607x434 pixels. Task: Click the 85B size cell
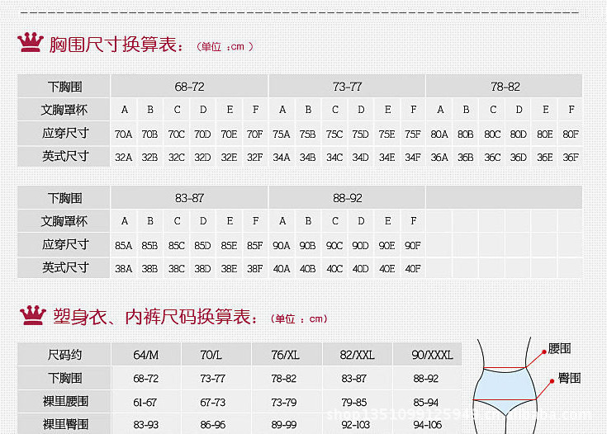tap(149, 245)
